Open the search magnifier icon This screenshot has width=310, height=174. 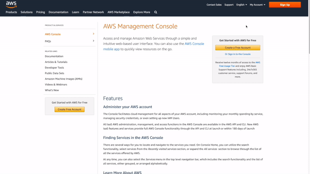coord(156,12)
